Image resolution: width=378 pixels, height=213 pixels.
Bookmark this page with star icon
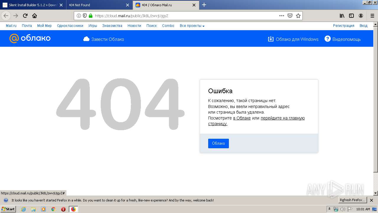pyautogui.click(x=298, y=16)
